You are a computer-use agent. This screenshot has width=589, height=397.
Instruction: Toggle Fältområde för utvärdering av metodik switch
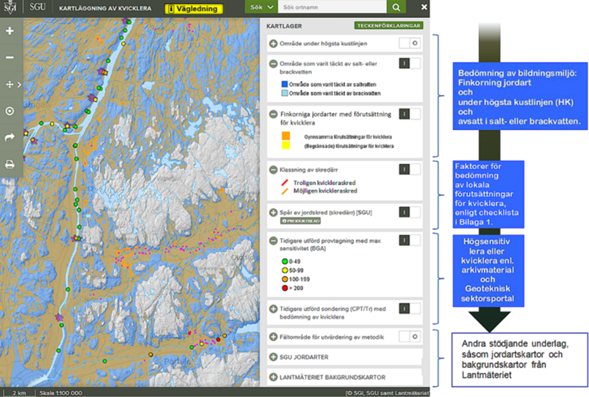(410, 336)
